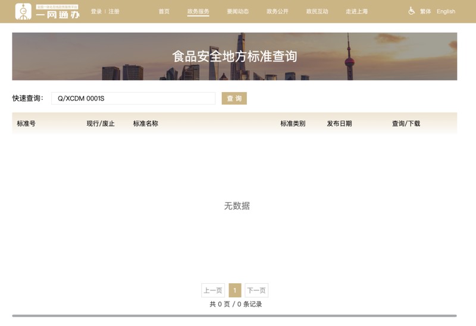Screen dimensions: 476x326
Task: Go to the 首页 home menu
Action: 164,11
